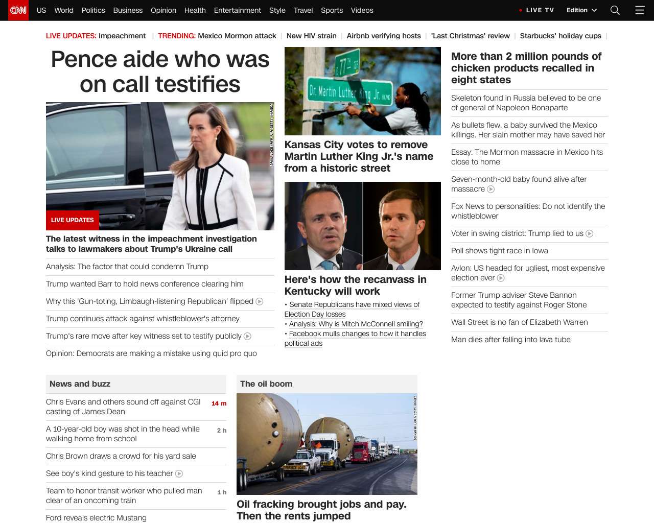Click the CNN logo

(18, 10)
